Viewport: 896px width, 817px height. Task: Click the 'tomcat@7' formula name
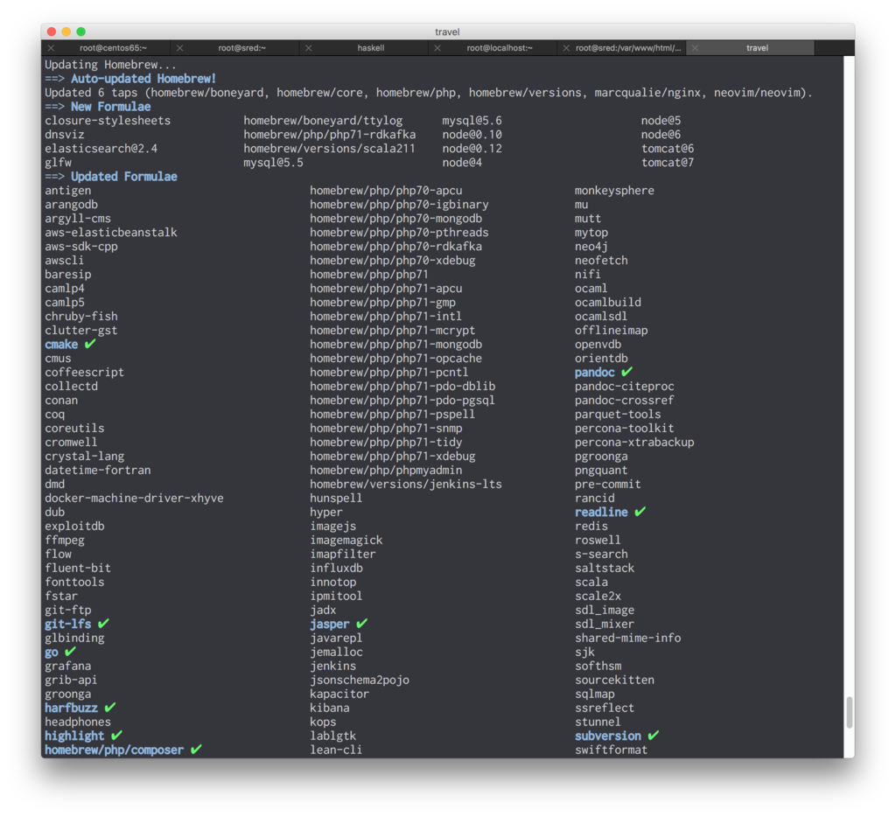668,162
